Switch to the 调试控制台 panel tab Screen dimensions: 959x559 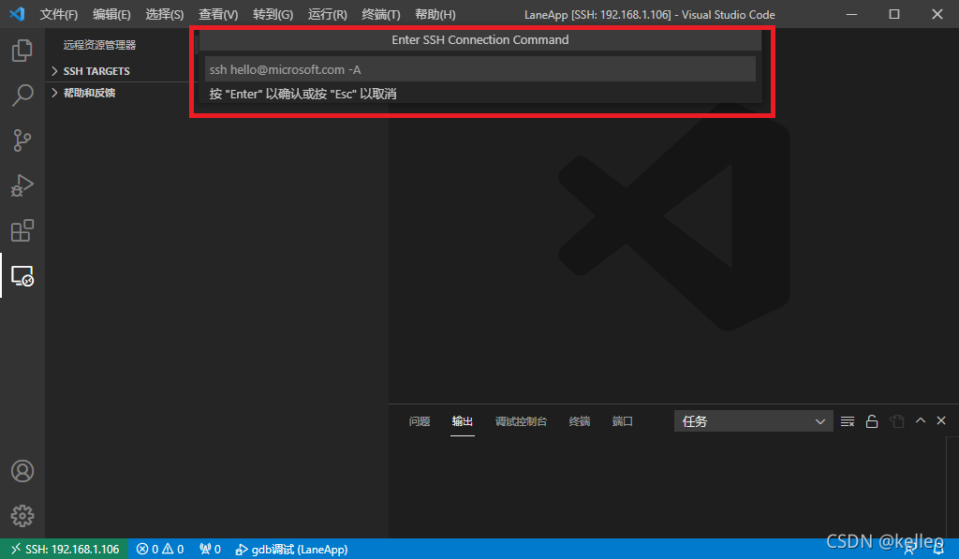521,421
